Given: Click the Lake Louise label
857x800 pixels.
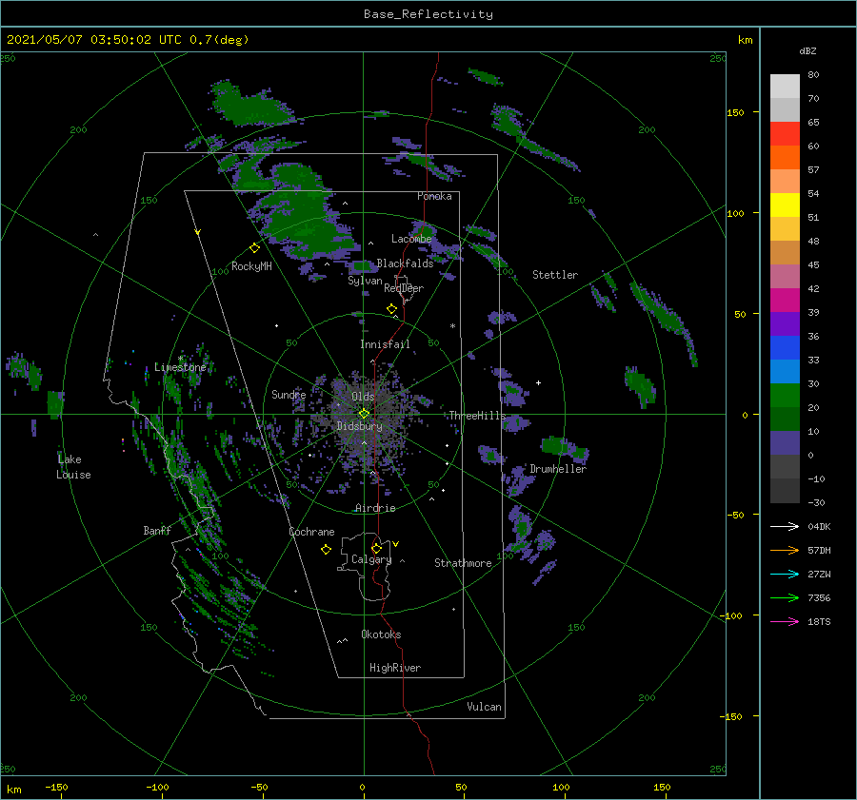Looking at the screenshot, I should [73, 467].
